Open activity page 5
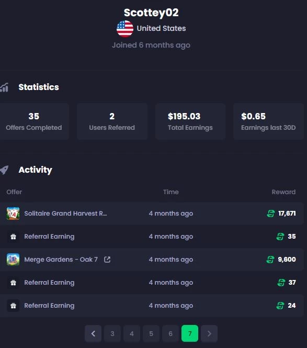 click(x=151, y=333)
